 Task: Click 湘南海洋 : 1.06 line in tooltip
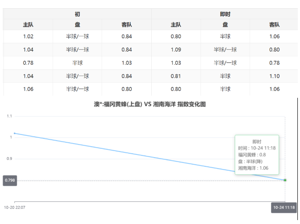click(253, 168)
